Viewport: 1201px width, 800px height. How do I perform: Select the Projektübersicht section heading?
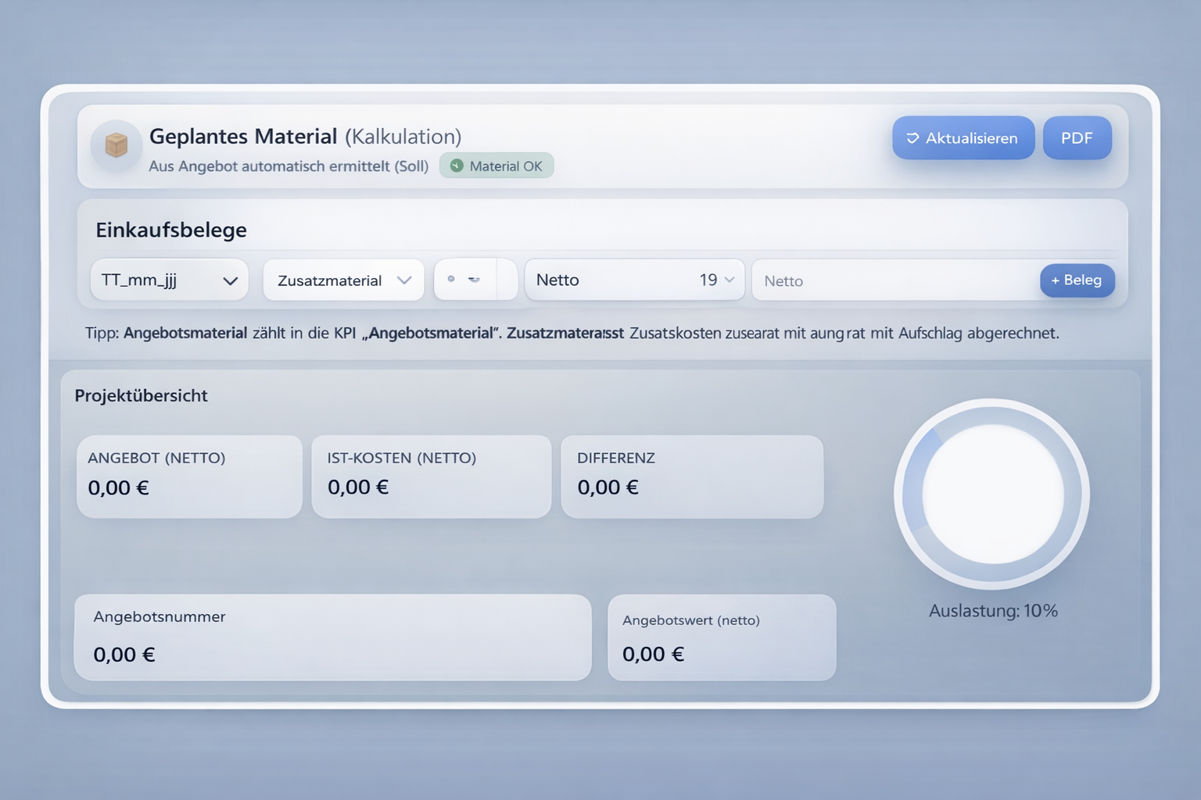click(x=141, y=395)
